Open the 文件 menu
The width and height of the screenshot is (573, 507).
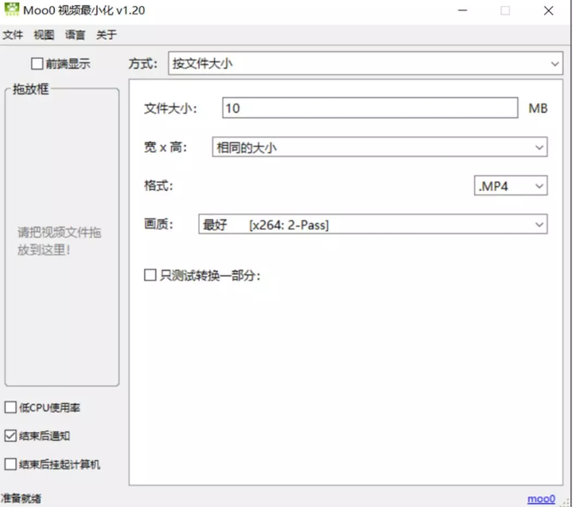point(13,35)
